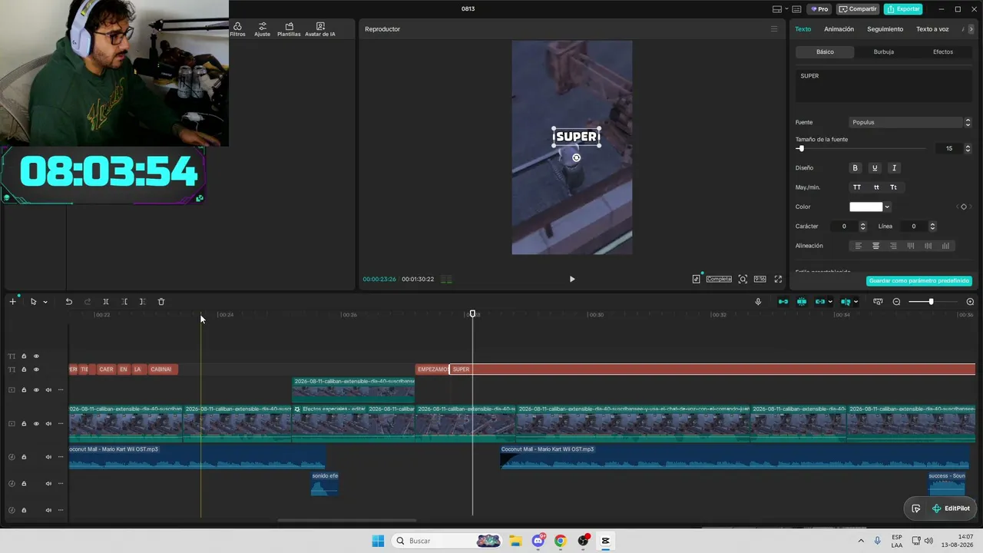Toggle main track magnet snapping
The width and height of the screenshot is (983, 553).
[x=783, y=302]
